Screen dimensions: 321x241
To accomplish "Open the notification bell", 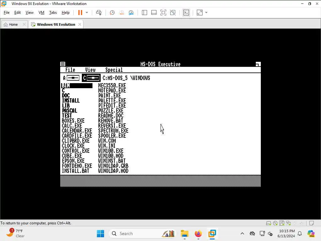I will click(300, 233).
